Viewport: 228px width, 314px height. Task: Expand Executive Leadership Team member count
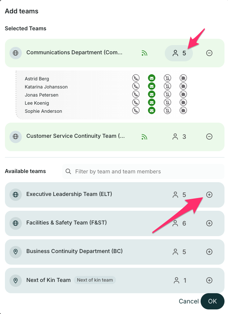click(x=179, y=195)
